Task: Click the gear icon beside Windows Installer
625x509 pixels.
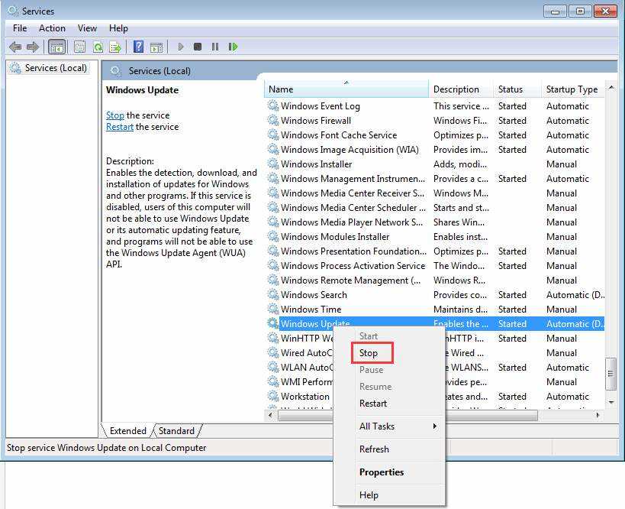Action: [x=273, y=164]
